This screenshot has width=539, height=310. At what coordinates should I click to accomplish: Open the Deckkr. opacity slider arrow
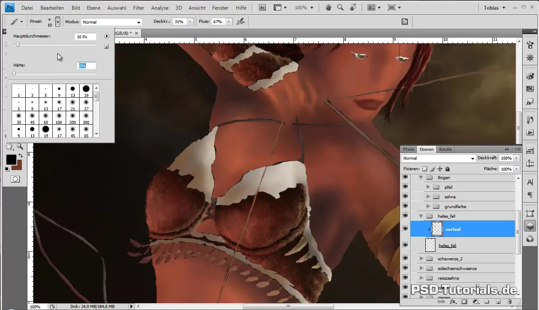190,21
